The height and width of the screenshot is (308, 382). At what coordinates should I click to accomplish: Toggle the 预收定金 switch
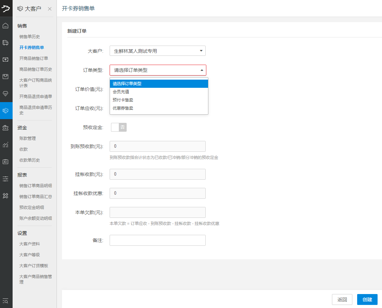[x=118, y=127]
